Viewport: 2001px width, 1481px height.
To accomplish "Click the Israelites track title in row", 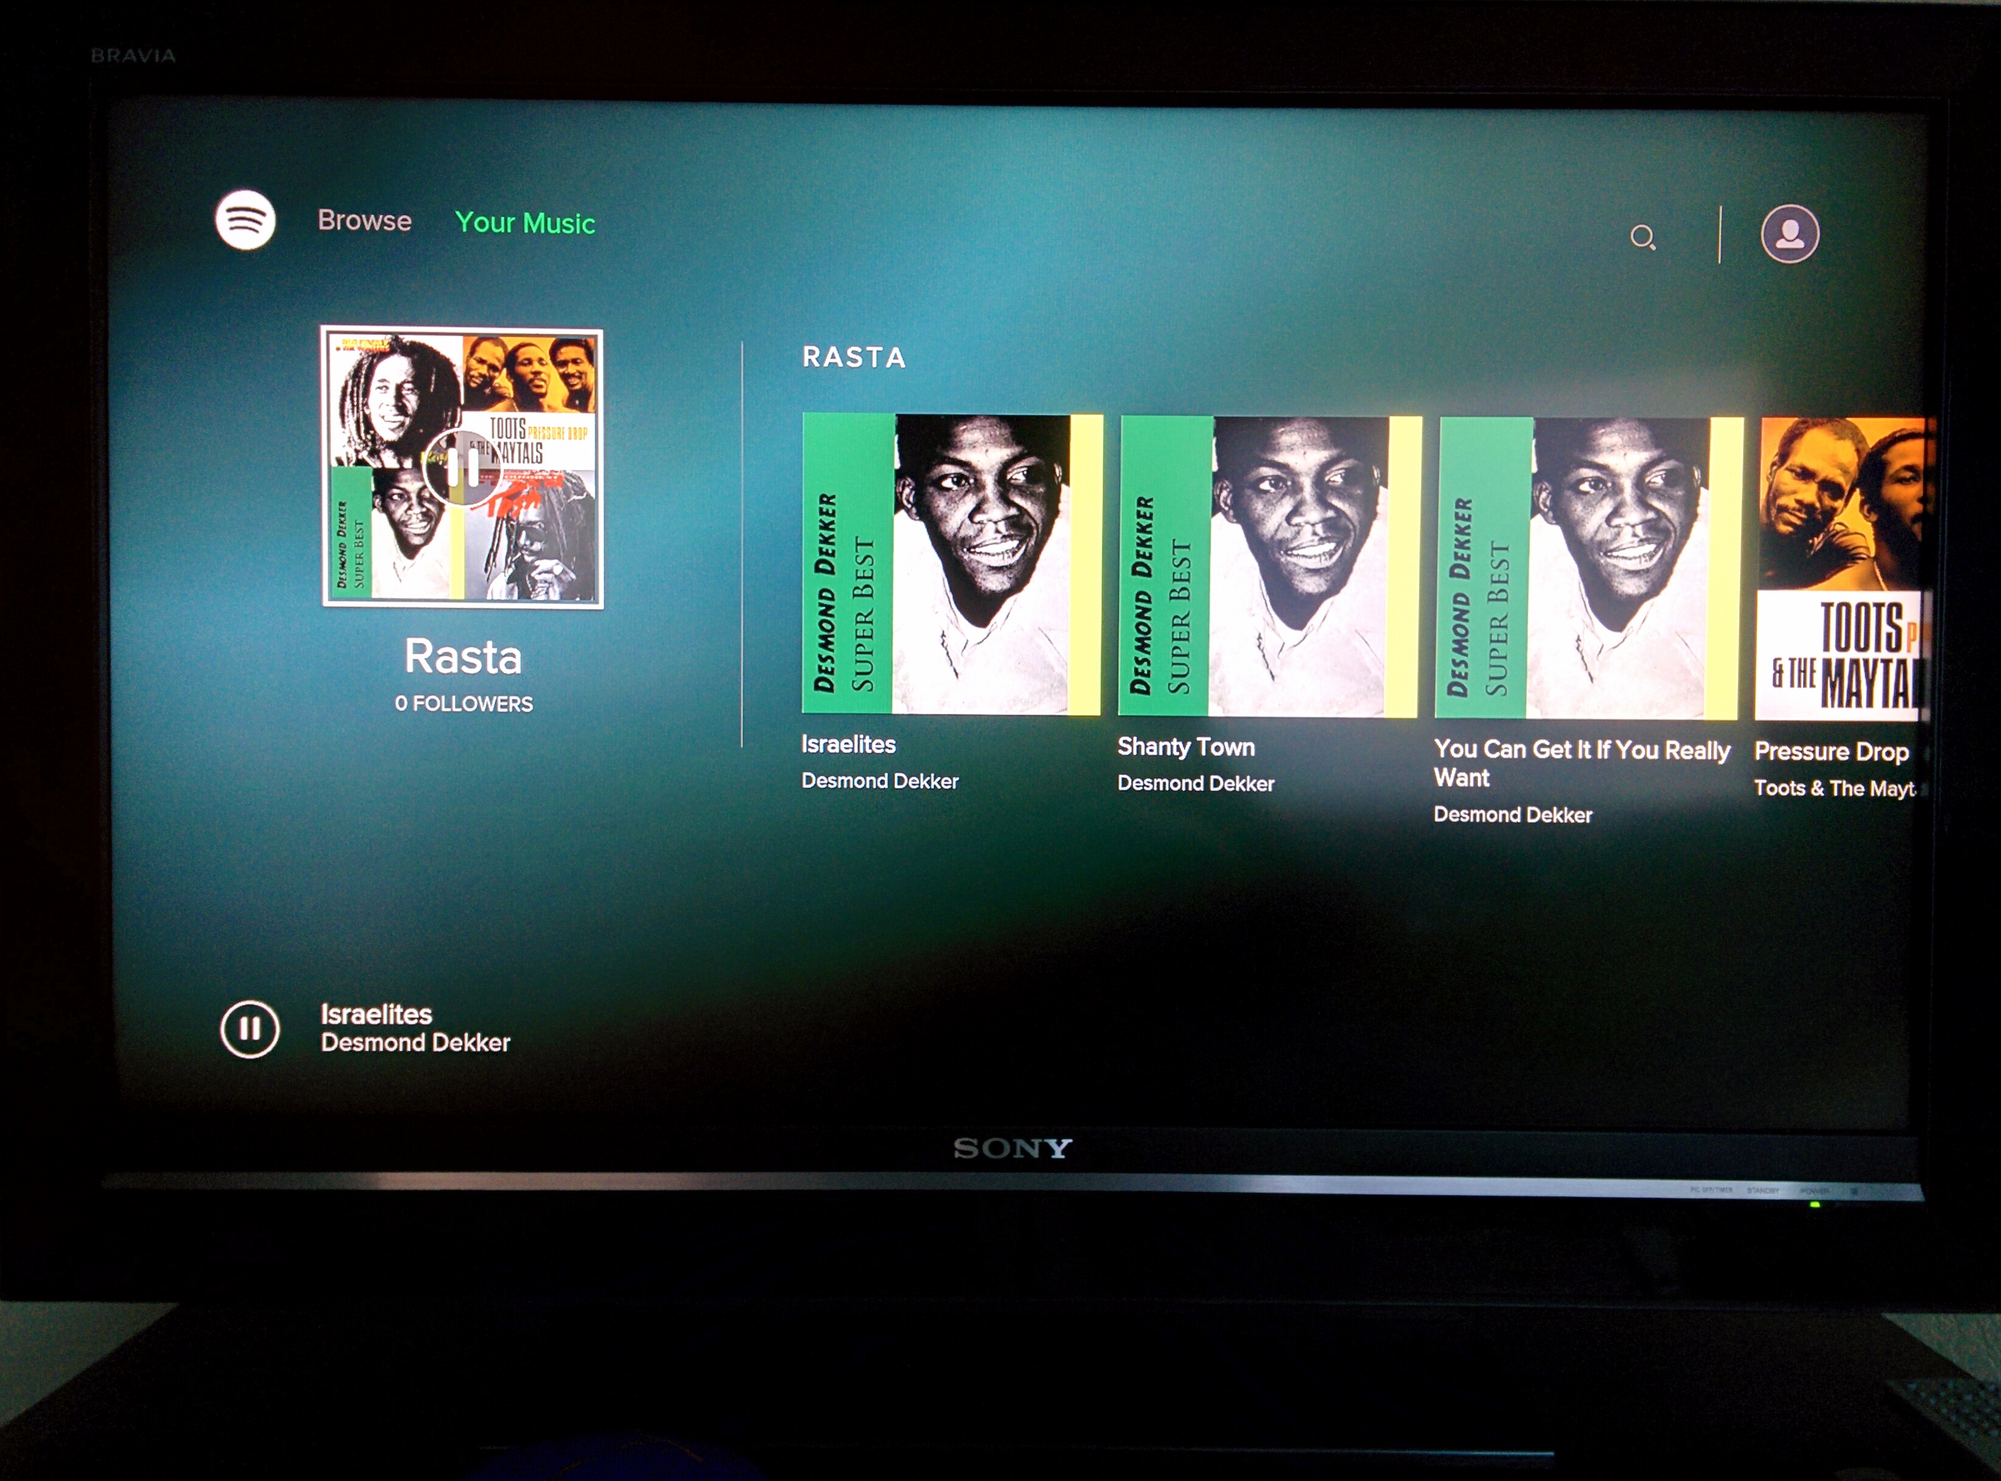I will point(848,744).
